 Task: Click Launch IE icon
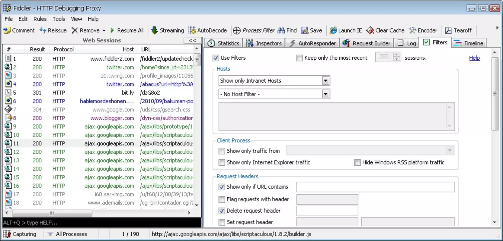[333, 30]
